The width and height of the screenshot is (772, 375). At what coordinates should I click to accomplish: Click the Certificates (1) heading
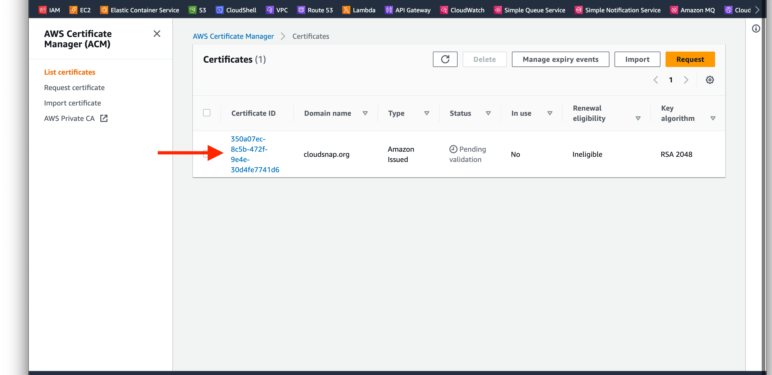click(x=234, y=59)
